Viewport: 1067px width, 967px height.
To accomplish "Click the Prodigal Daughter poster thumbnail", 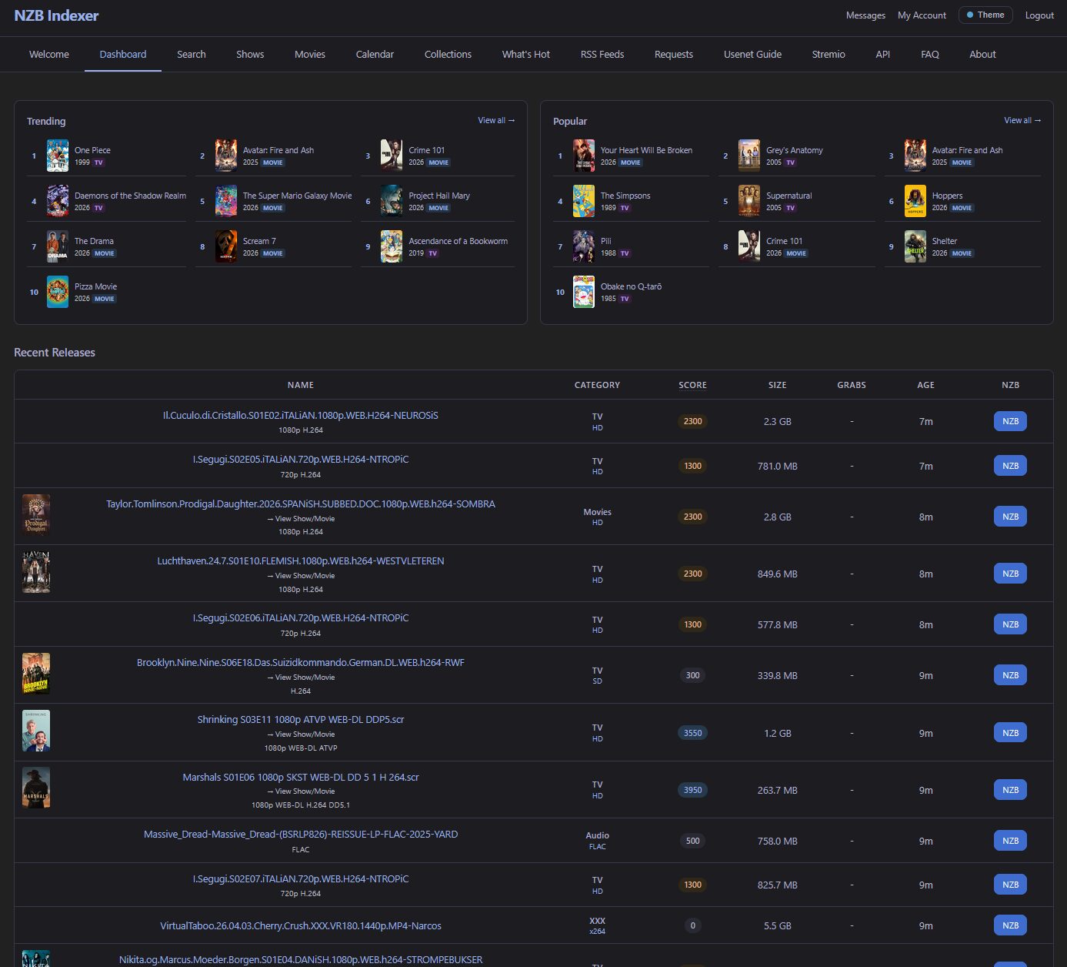I will [x=36, y=515].
